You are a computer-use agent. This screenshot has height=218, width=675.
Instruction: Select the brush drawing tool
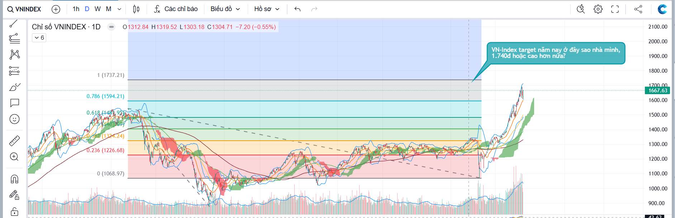coord(14,87)
